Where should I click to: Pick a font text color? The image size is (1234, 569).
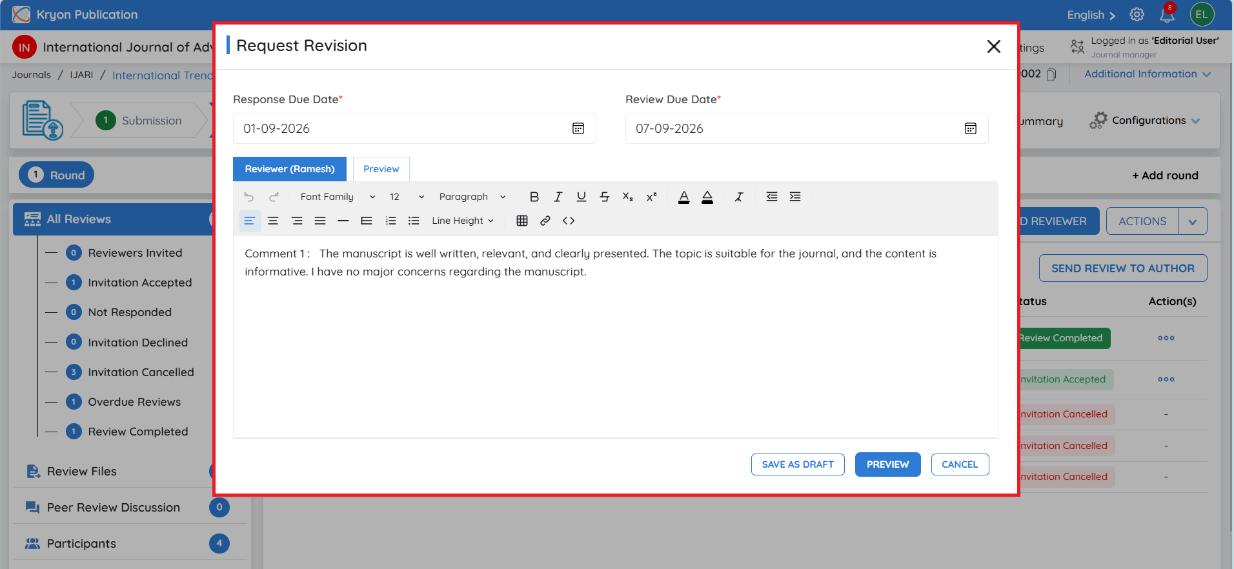(x=684, y=197)
